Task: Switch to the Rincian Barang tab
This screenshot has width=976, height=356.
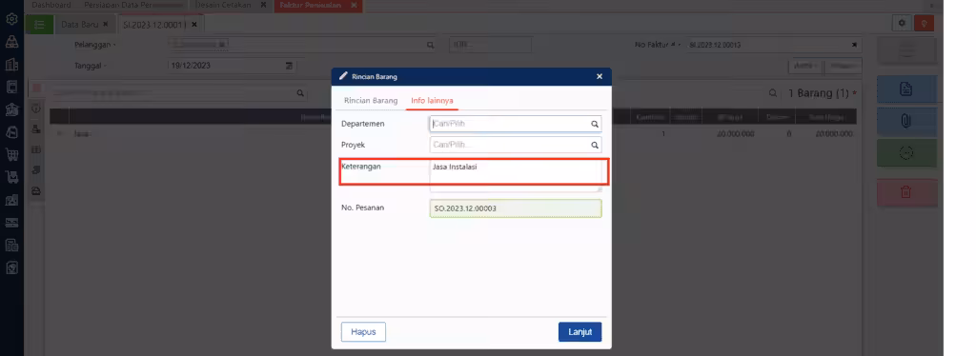Action: [371, 100]
